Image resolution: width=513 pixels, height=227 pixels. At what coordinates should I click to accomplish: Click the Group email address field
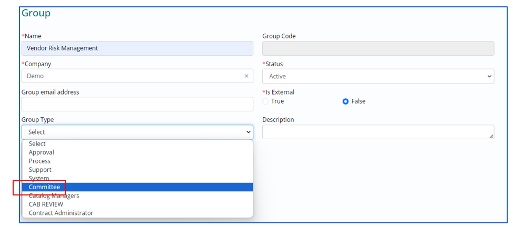point(137,104)
